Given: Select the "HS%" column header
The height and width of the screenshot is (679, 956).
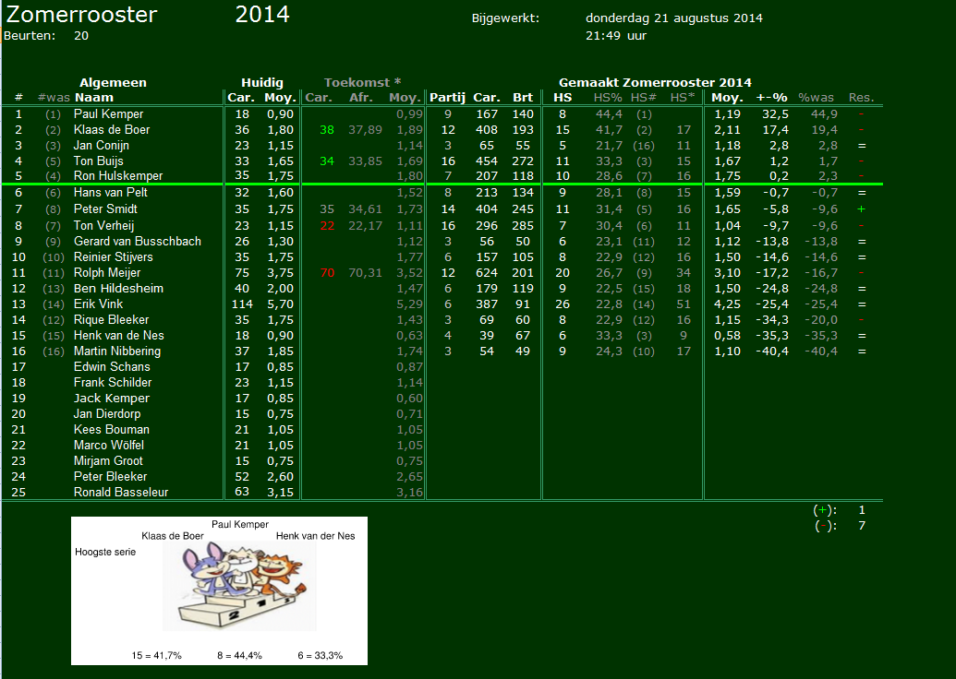Looking at the screenshot, I should 608,98.
